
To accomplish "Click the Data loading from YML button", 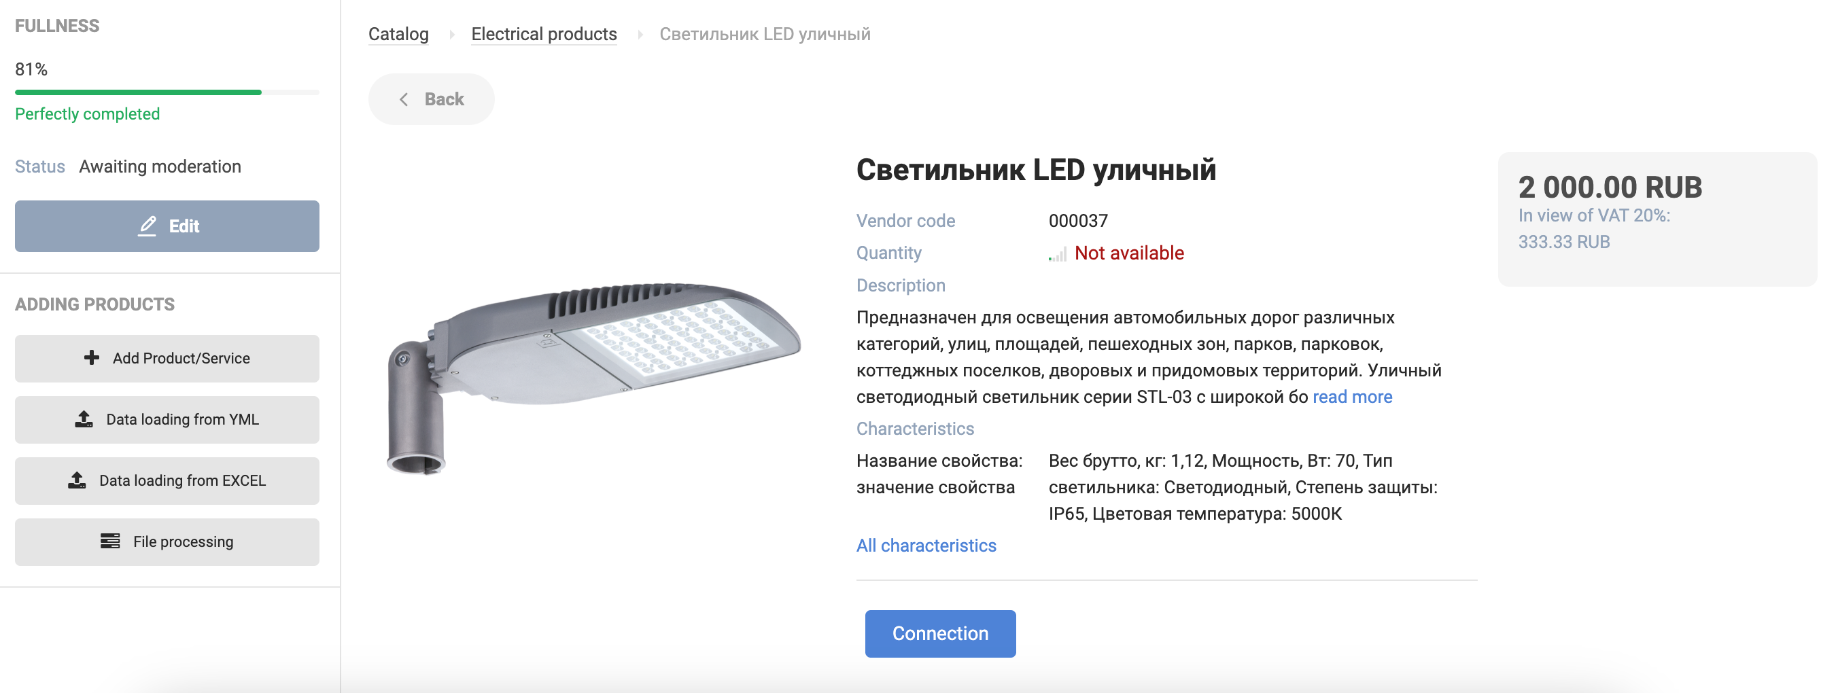I will [x=167, y=419].
